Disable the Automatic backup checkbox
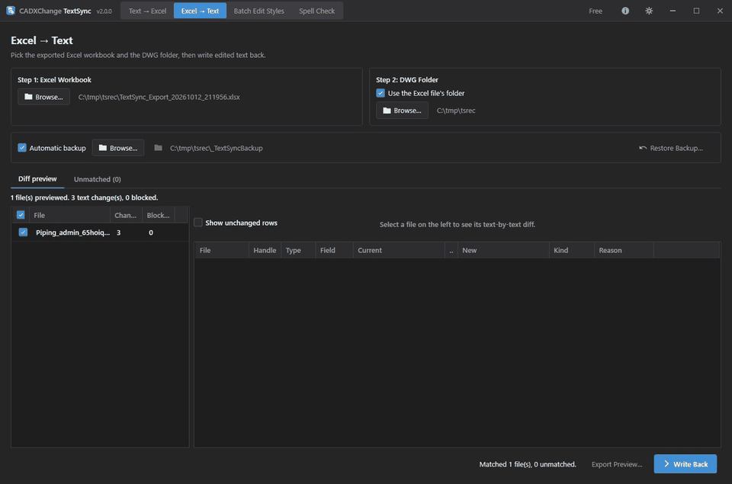Screen dimensions: 732x484 click(22, 148)
